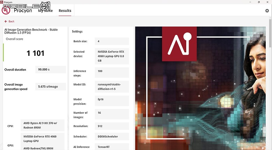Viewport: 272px width, 150px height.
Task: Click the Scheduler value DDIMScheduler
Action: point(112,136)
